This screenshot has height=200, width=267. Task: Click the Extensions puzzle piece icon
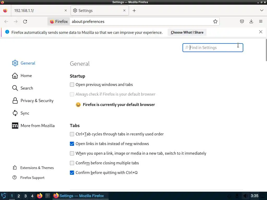click(15, 168)
